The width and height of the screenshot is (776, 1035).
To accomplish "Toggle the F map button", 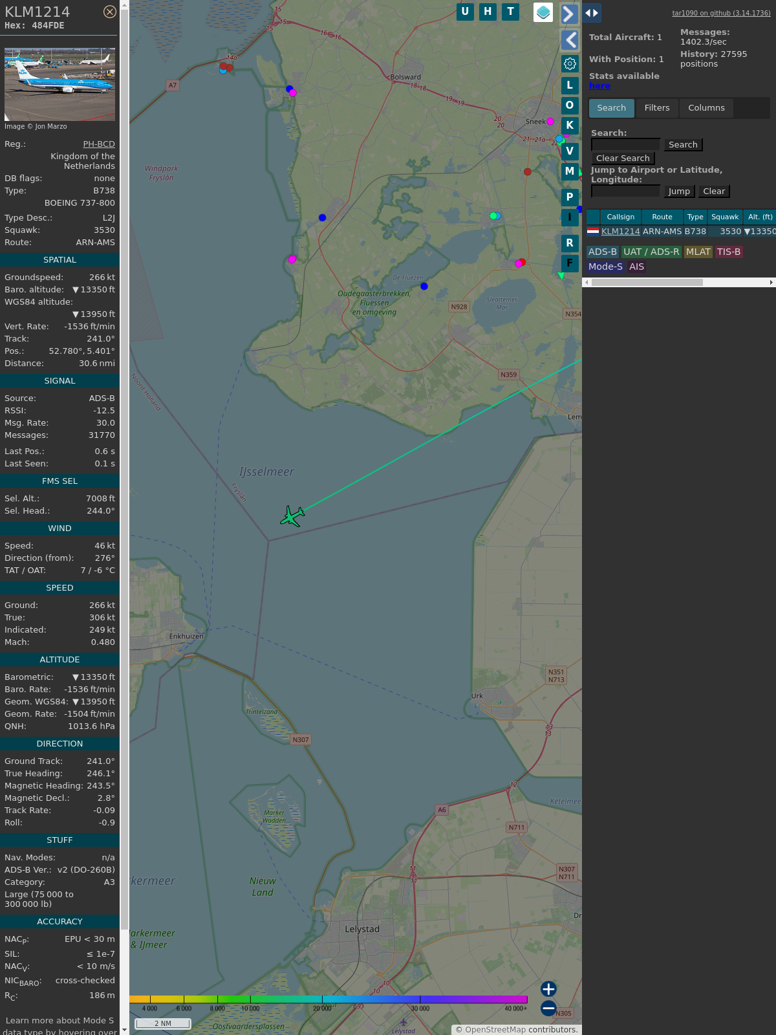I will coord(570,263).
